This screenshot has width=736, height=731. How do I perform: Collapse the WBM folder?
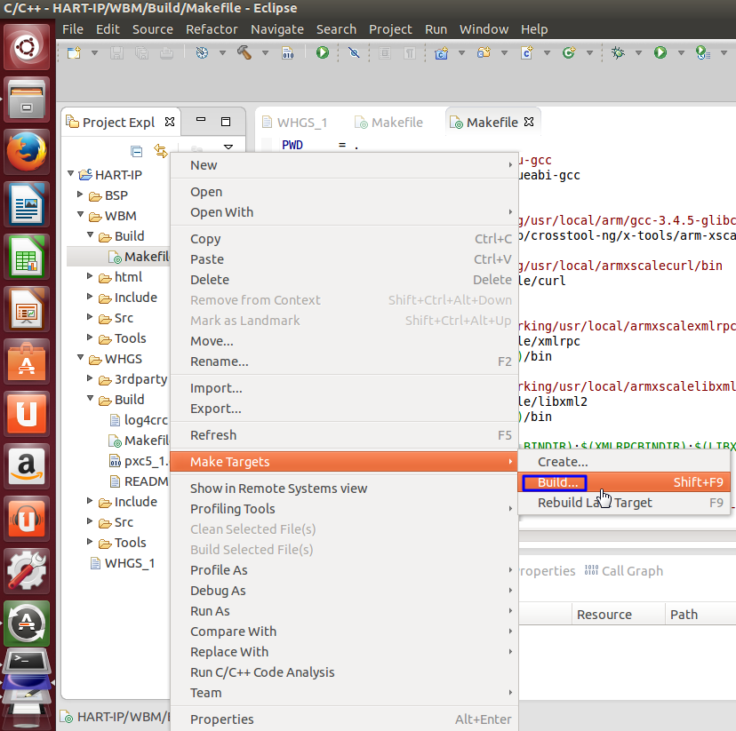(80, 215)
